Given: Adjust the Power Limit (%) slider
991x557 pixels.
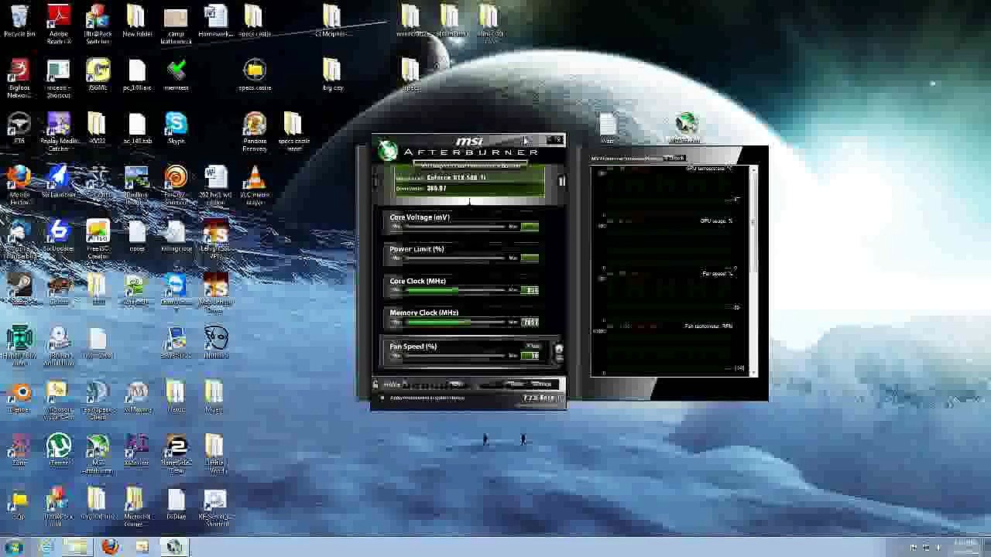Looking at the screenshot, I should pos(456,258).
